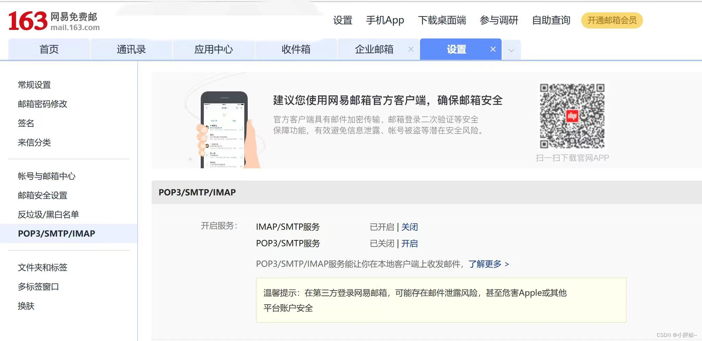Image resolution: width=702 pixels, height=341 pixels.
Task: Scan-to-download QR code image
Action: tap(572, 116)
